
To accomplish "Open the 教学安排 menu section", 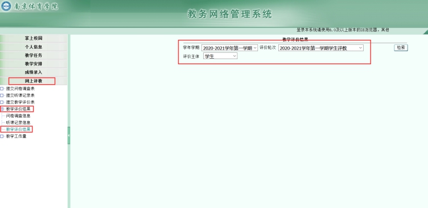I will [x=34, y=64].
